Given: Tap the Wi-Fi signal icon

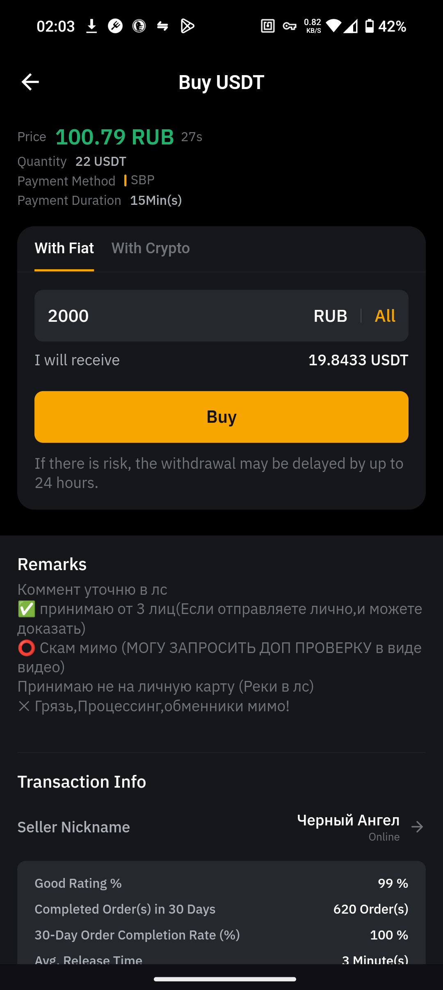Looking at the screenshot, I should [333, 26].
